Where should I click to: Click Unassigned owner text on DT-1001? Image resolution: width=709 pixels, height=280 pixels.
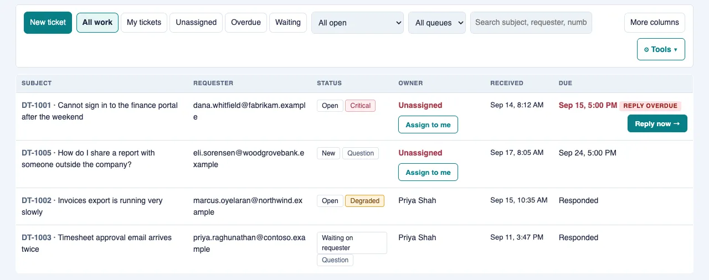[420, 105]
